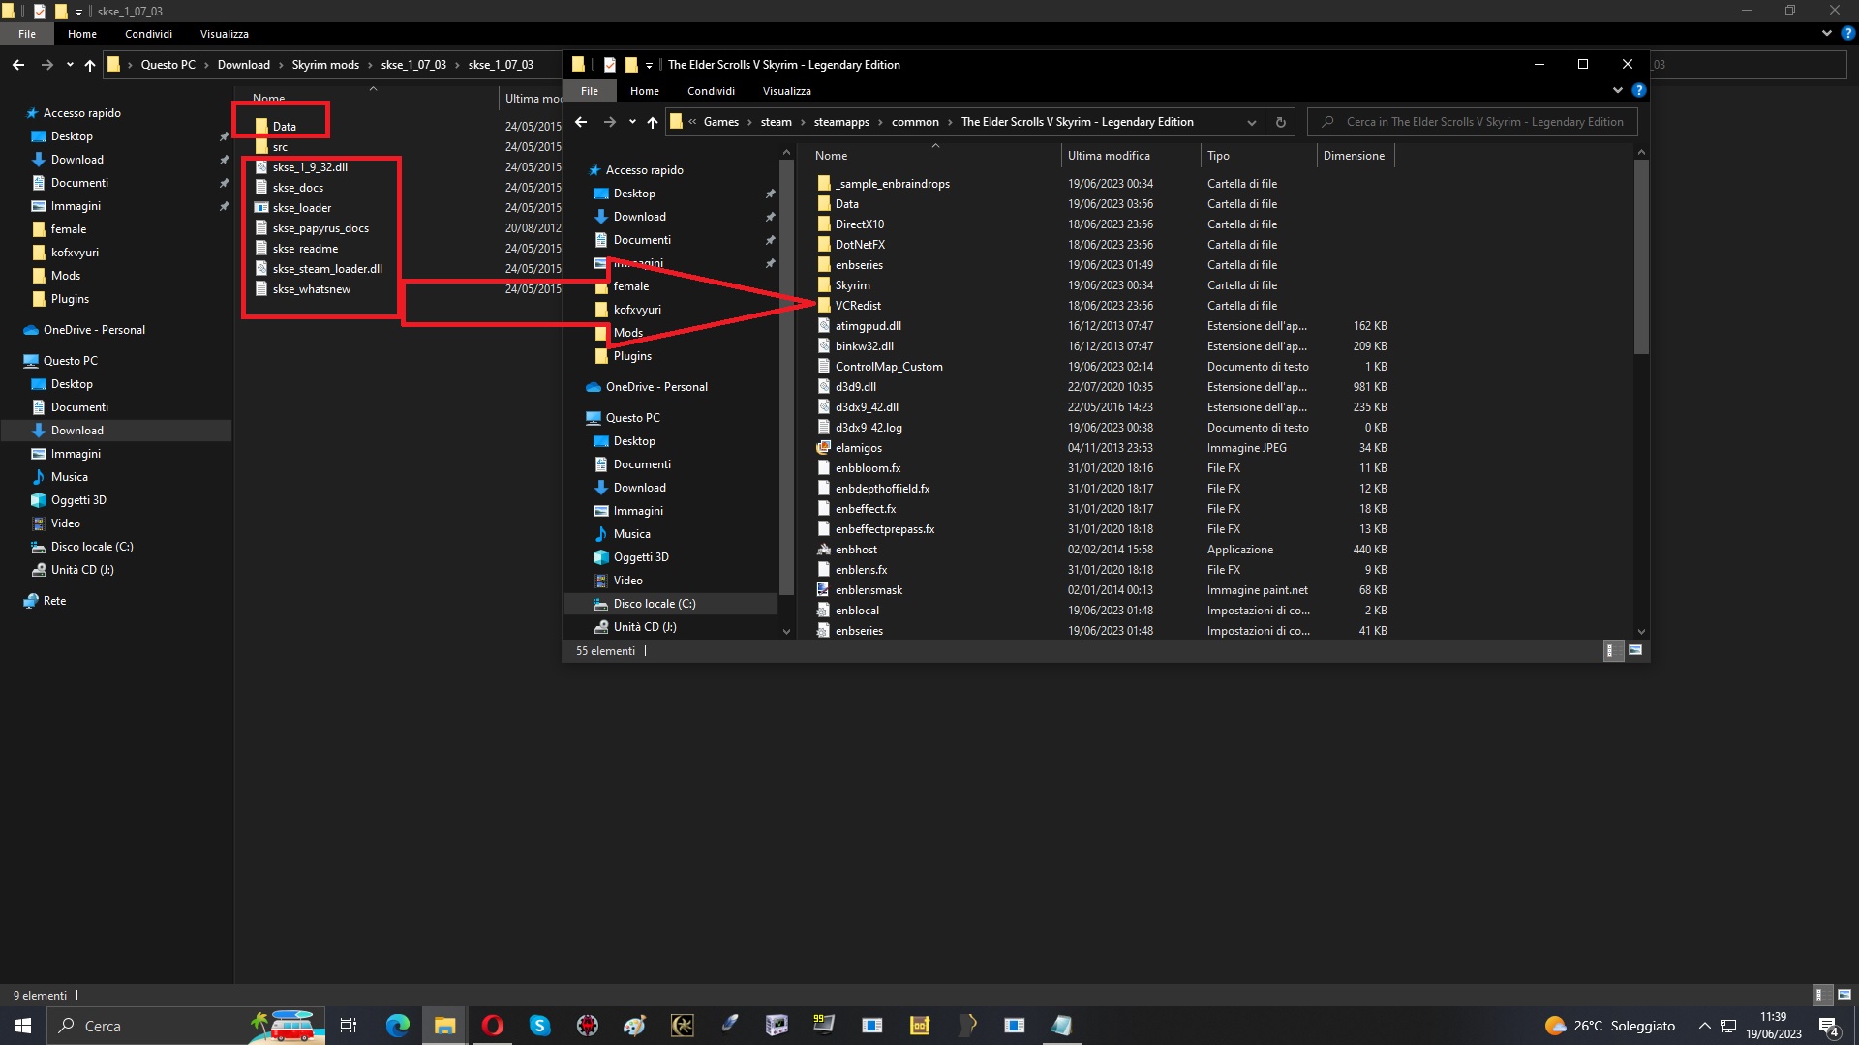Image resolution: width=1859 pixels, height=1045 pixels.
Task: Open Rete in the skse window sidebar
Action: (54, 601)
